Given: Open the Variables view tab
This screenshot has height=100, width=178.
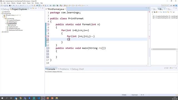Looking at the screenshot, I should click(x=154, y=9).
